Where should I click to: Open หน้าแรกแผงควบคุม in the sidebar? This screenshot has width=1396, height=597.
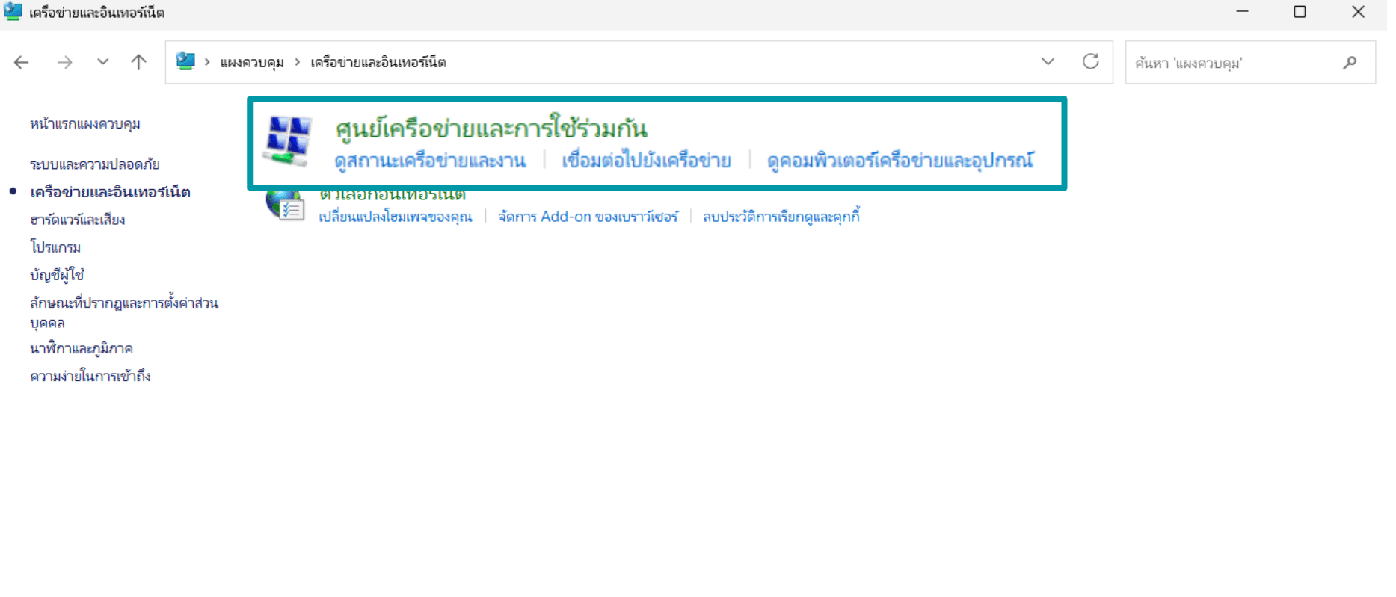(x=85, y=124)
